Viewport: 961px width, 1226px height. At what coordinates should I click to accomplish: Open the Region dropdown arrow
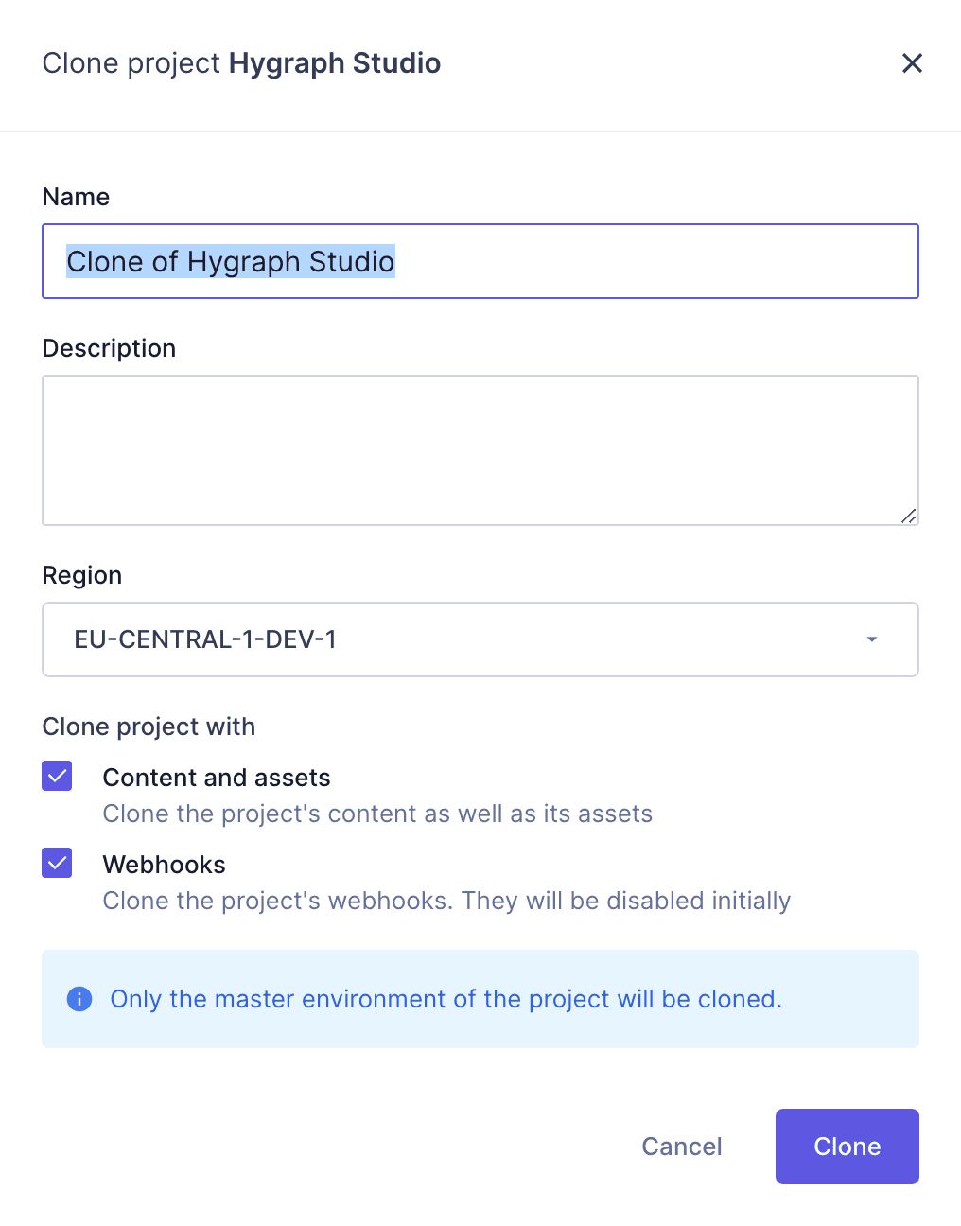[871, 639]
